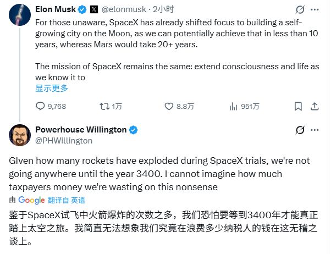331x254 pixels.
Task: Expand the post with 显示更多
Action: click(52, 87)
